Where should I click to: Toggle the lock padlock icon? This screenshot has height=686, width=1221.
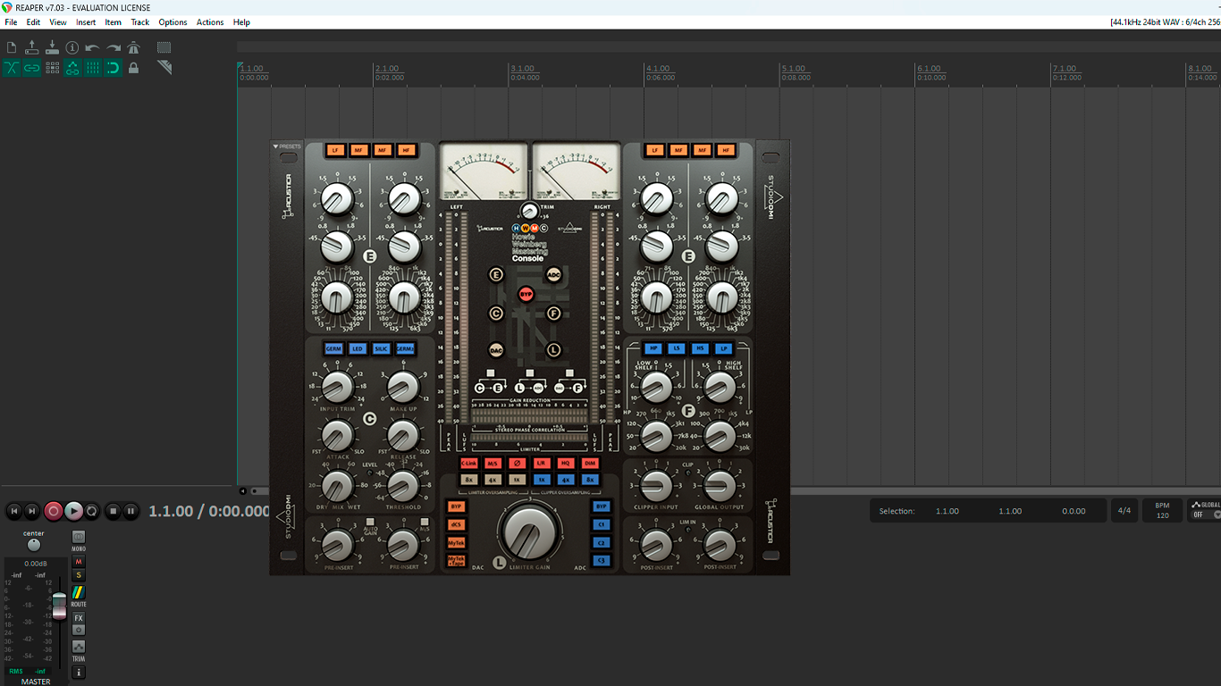click(133, 68)
